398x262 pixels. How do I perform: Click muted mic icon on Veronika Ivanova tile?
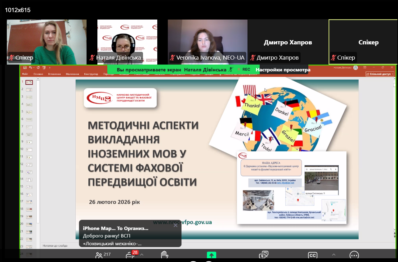[x=172, y=58]
